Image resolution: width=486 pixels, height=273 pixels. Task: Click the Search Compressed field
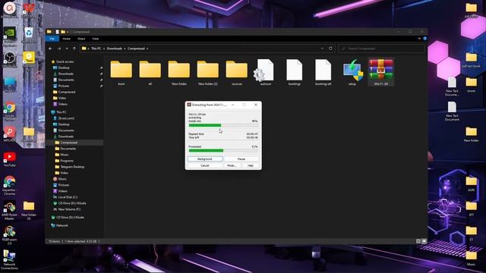pyautogui.click(x=381, y=49)
